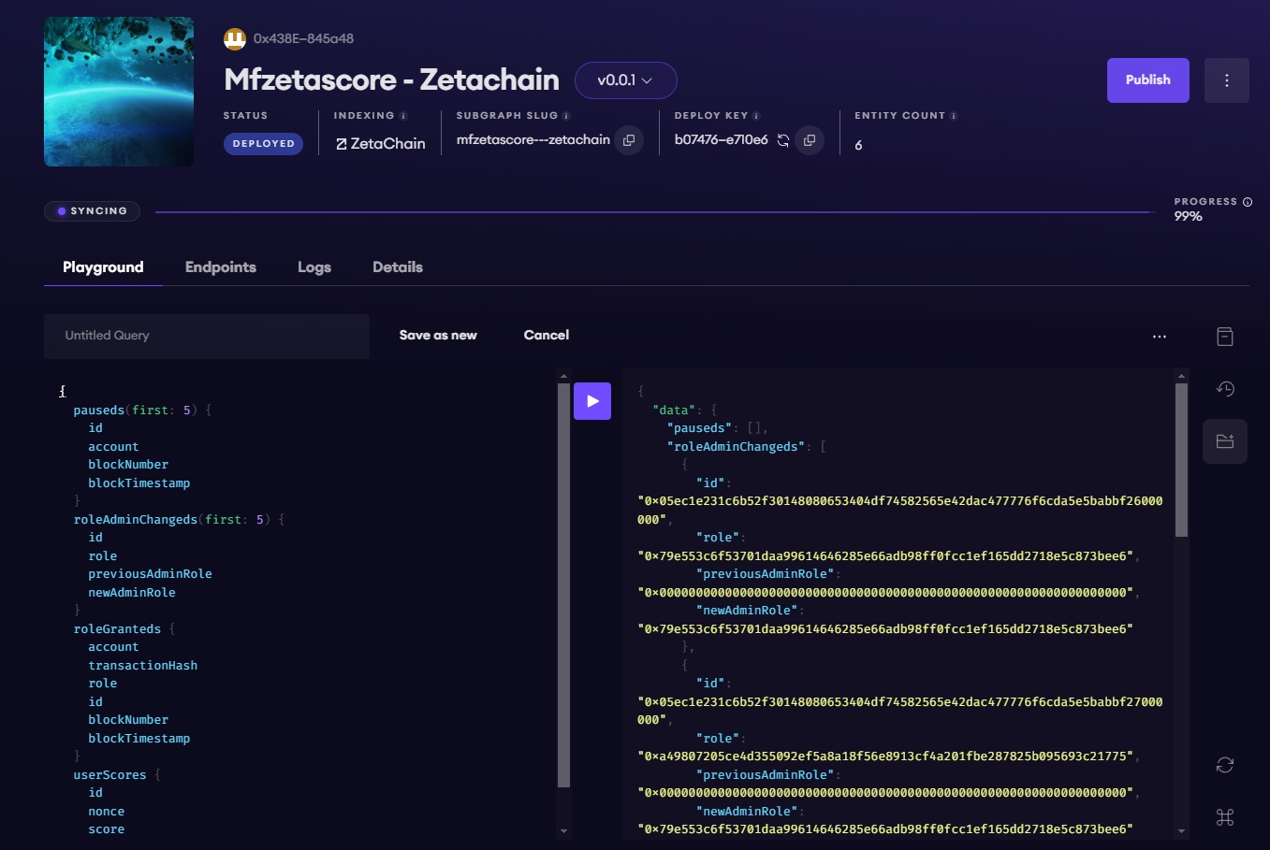This screenshot has width=1270, height=850.
Task: Regenerate the deploy key
Action: (x=783, y=140)
